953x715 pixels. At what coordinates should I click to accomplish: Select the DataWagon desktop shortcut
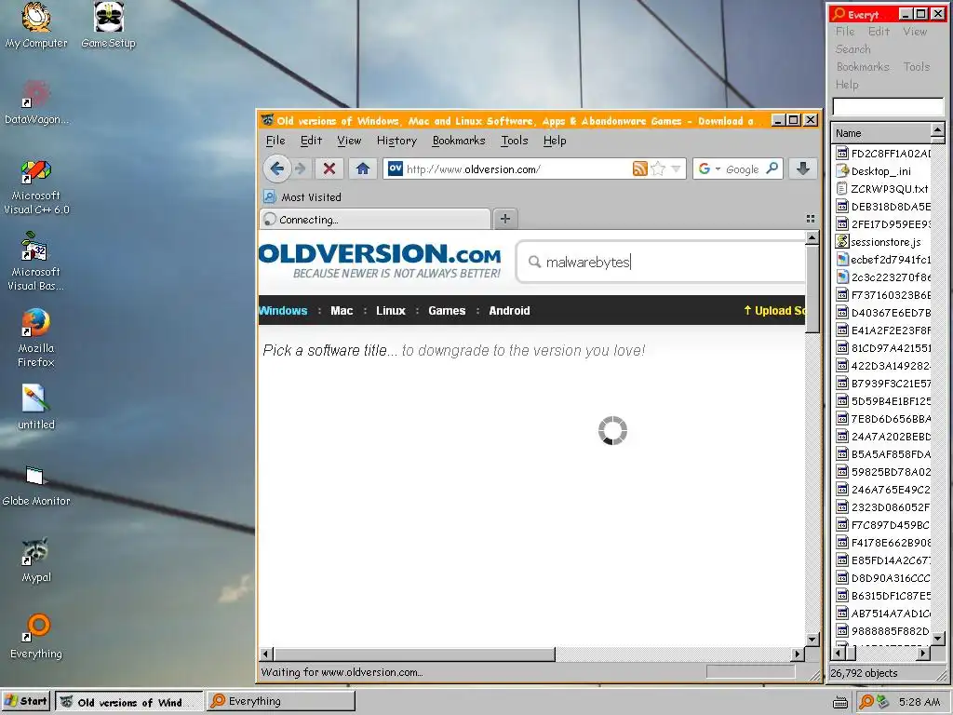[36, 102]
